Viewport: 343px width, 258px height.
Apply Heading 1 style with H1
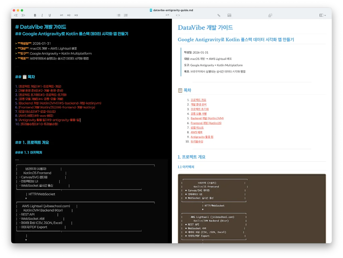click(62, 15)
